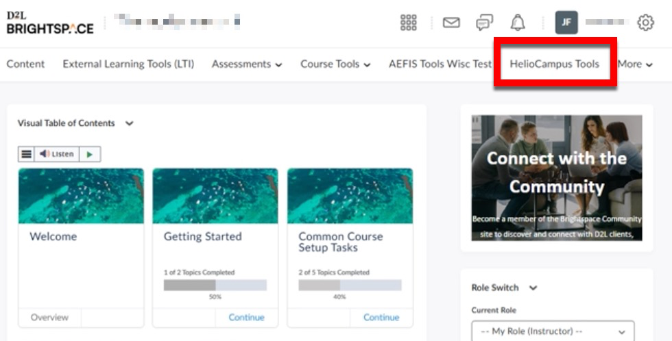Expand the Role Switch widget menu
Screen dimensions: 672x341
[x=533, y=288]
